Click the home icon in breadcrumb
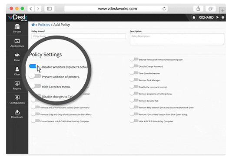 pos(33,25)
